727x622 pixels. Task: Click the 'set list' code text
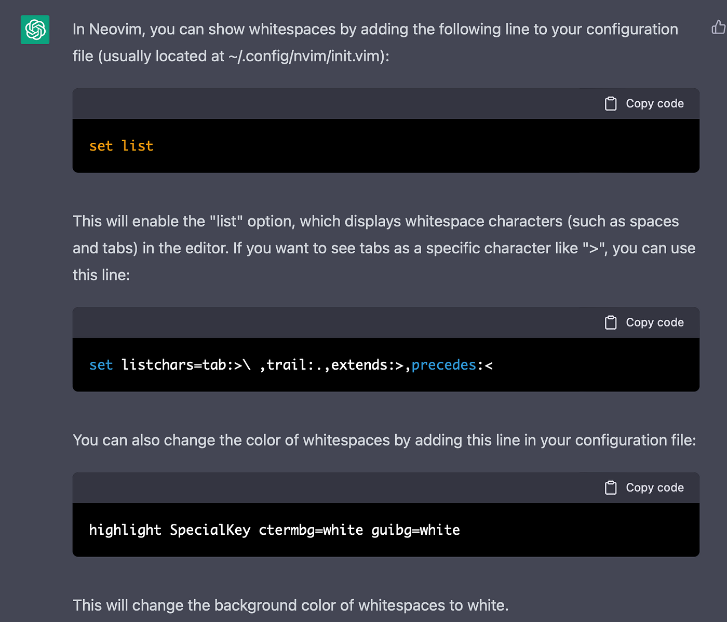[121, 146]
